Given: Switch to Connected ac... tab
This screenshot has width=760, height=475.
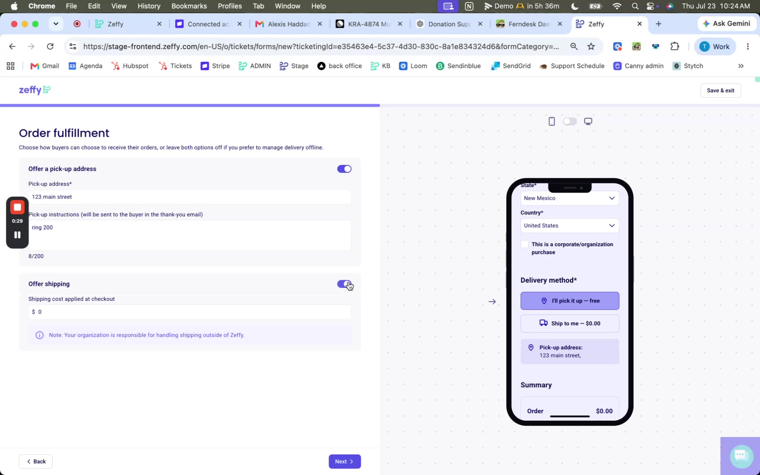Looking at the screenshot, I should coord(208,24).
